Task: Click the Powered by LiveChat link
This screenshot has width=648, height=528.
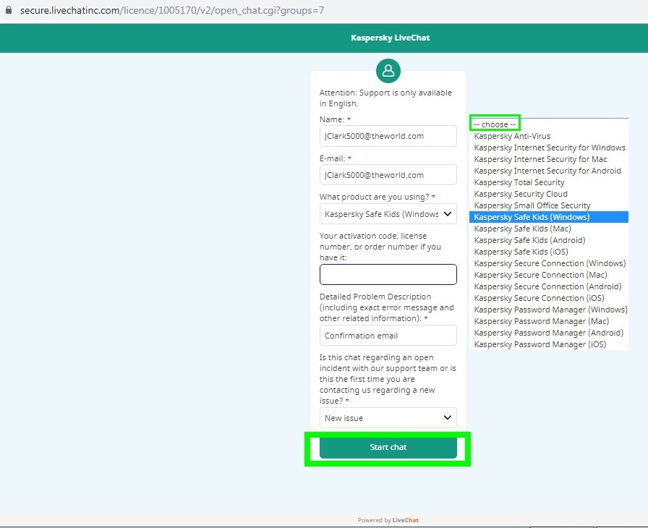Action: (x=388, y=520)
